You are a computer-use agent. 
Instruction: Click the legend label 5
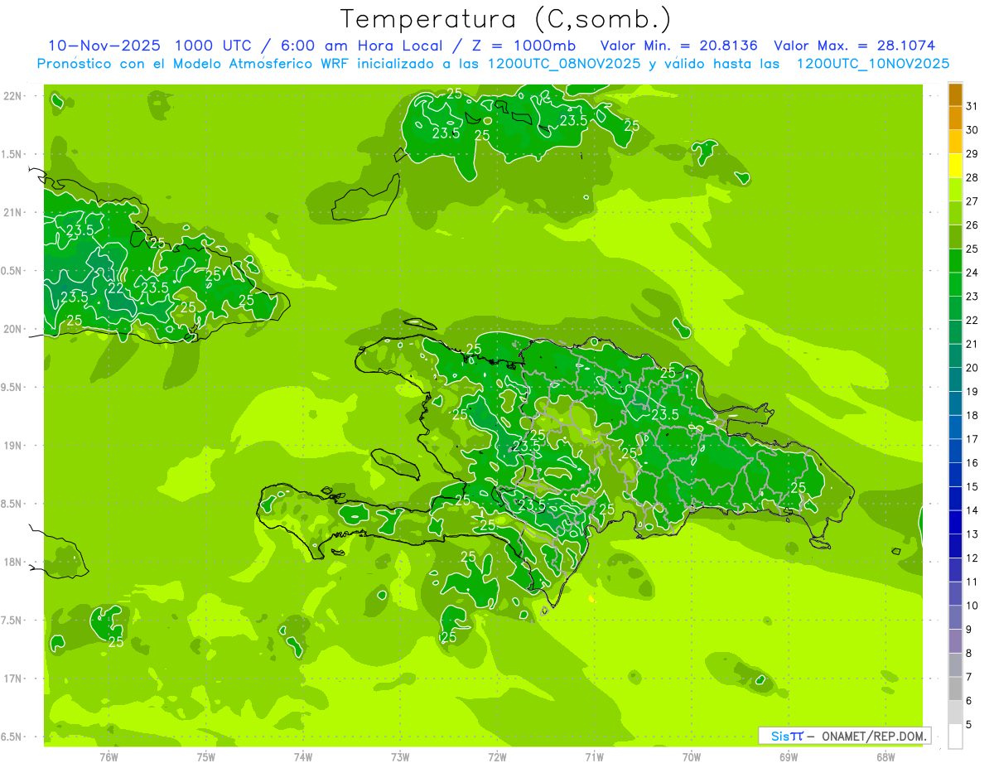pos(969,725)
